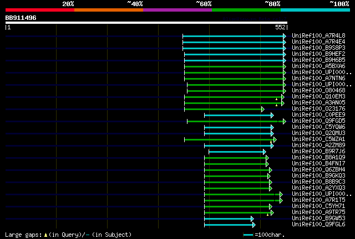Click the yellow gap marker on C5WZA1 row
This screenshot has height=239, width=355.
[x=271, y=142]
